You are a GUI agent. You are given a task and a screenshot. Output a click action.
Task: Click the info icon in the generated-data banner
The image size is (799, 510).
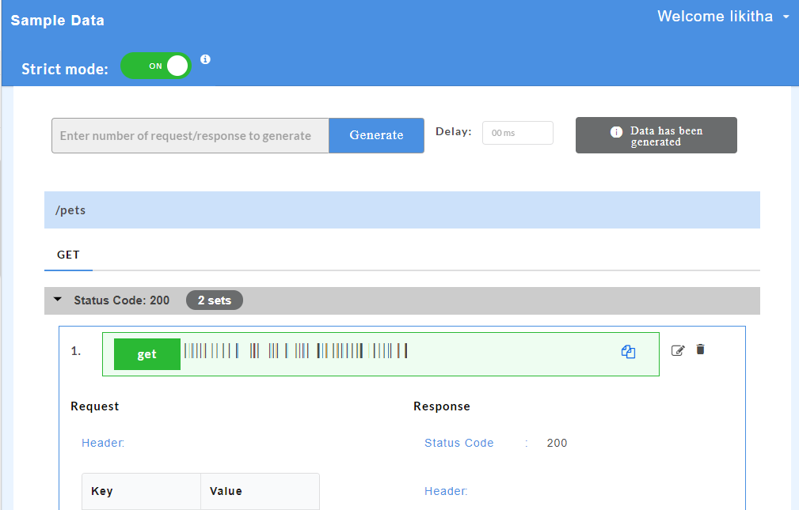pos(617,130)
